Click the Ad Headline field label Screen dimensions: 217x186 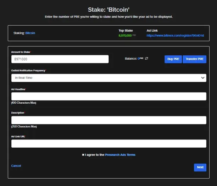(x=18, y=89)
